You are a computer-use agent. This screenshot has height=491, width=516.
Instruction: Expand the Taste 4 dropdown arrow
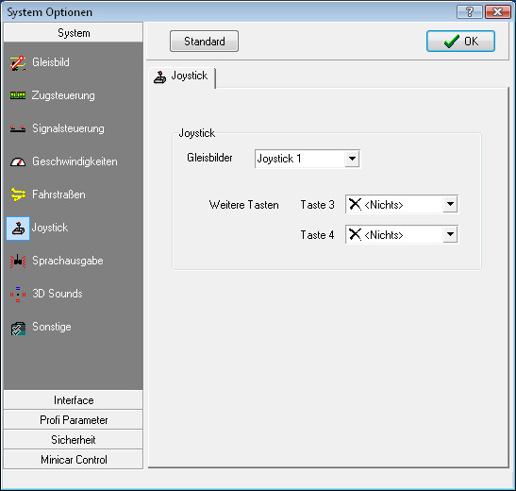point(450,234)
